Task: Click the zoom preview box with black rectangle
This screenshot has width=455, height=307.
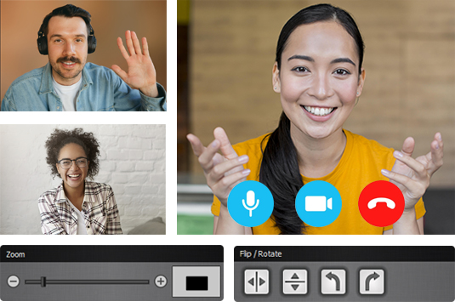Action: (196, 281)
